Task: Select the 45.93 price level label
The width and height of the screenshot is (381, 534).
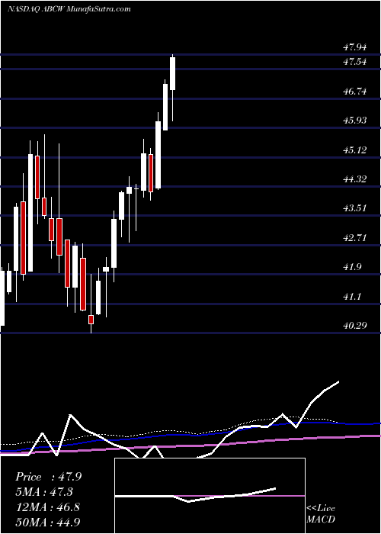Action: click(x=355, y=121)
